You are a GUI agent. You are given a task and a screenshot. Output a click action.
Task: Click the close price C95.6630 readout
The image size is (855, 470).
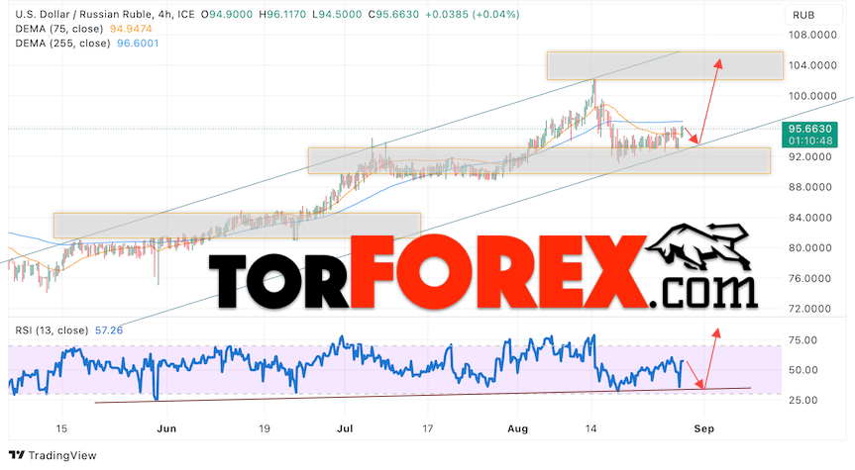(x=393, y=15)
